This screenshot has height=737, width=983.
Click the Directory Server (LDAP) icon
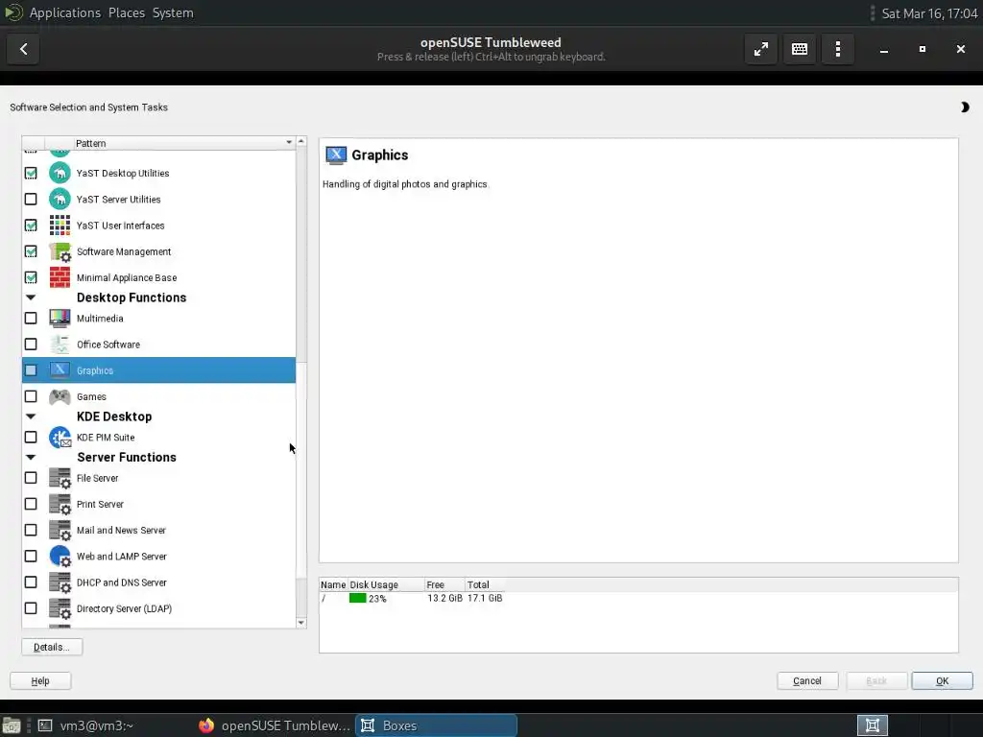60,608
